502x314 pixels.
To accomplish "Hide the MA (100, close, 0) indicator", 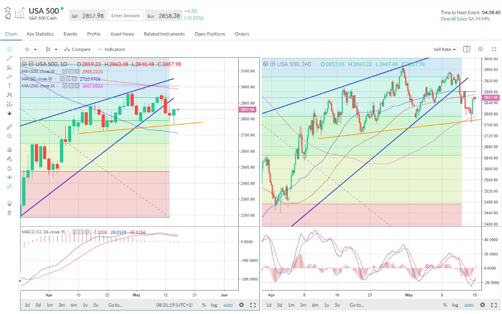I will [x=65, y=71].
